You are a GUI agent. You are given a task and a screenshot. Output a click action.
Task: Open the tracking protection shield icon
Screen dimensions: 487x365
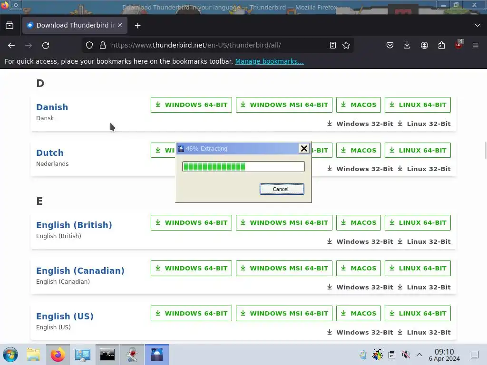pos(89,45)
